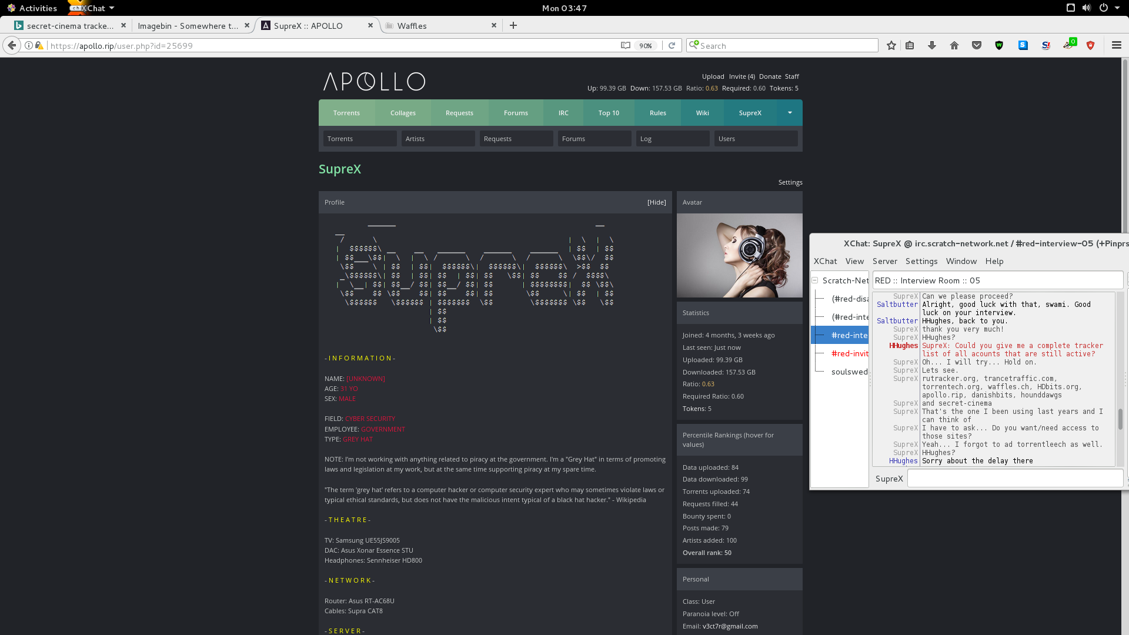This screenshot has height=635, width=1129.
Task: Select the soulswed entry in XChat tree
Action: click(849, 372)
